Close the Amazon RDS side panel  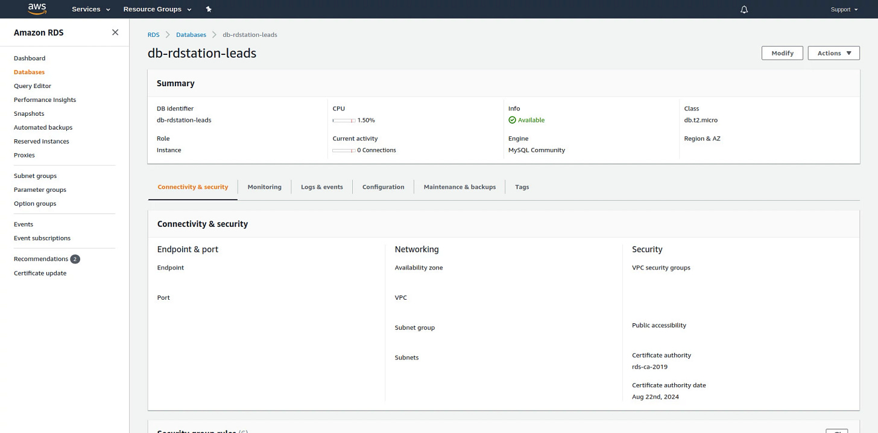pyautogui.click(x=115, y=32)
